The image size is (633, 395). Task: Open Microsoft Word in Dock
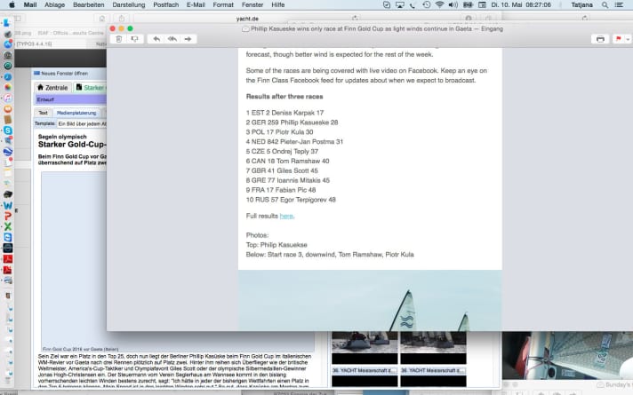8,206
